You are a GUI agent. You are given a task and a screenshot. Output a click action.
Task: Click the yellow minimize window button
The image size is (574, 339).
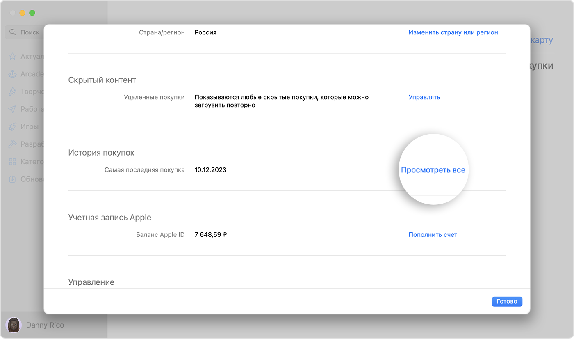pyautogui.click(x=22, y=13)
